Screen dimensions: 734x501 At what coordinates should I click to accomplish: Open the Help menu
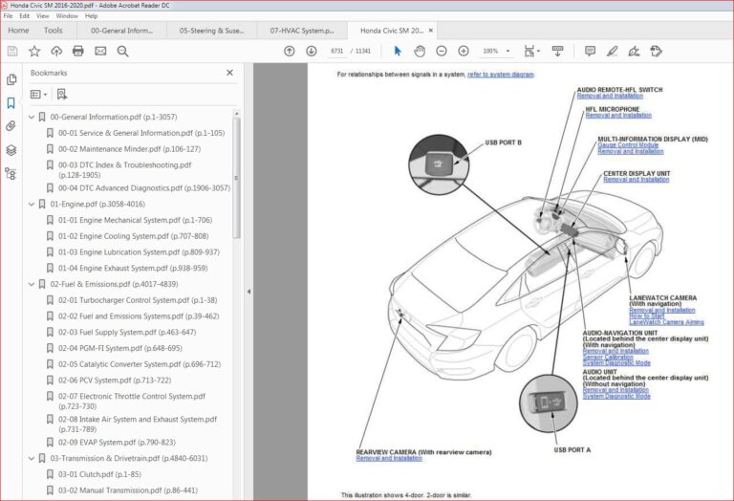91,16
